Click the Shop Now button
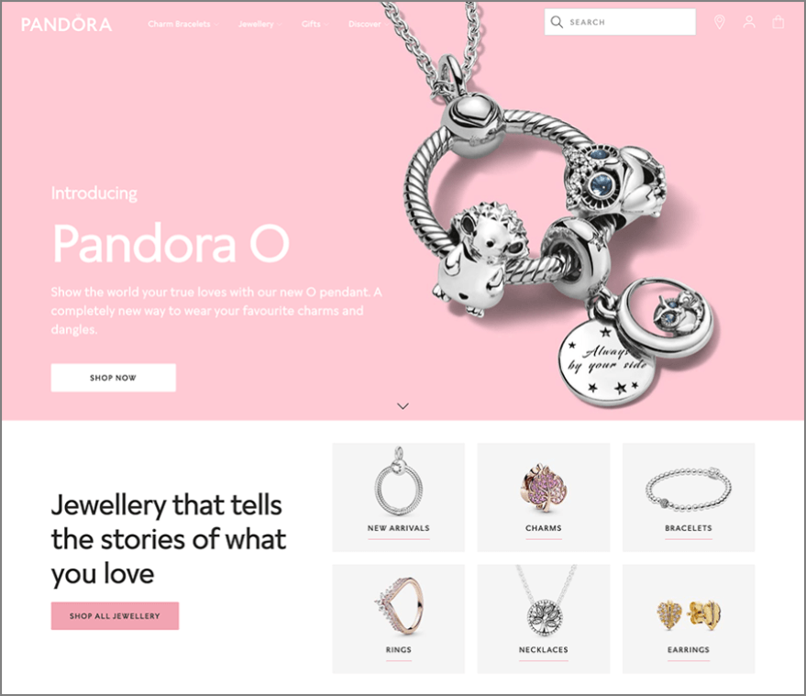This screenshot has height=696, width=806. coord(113,378)
